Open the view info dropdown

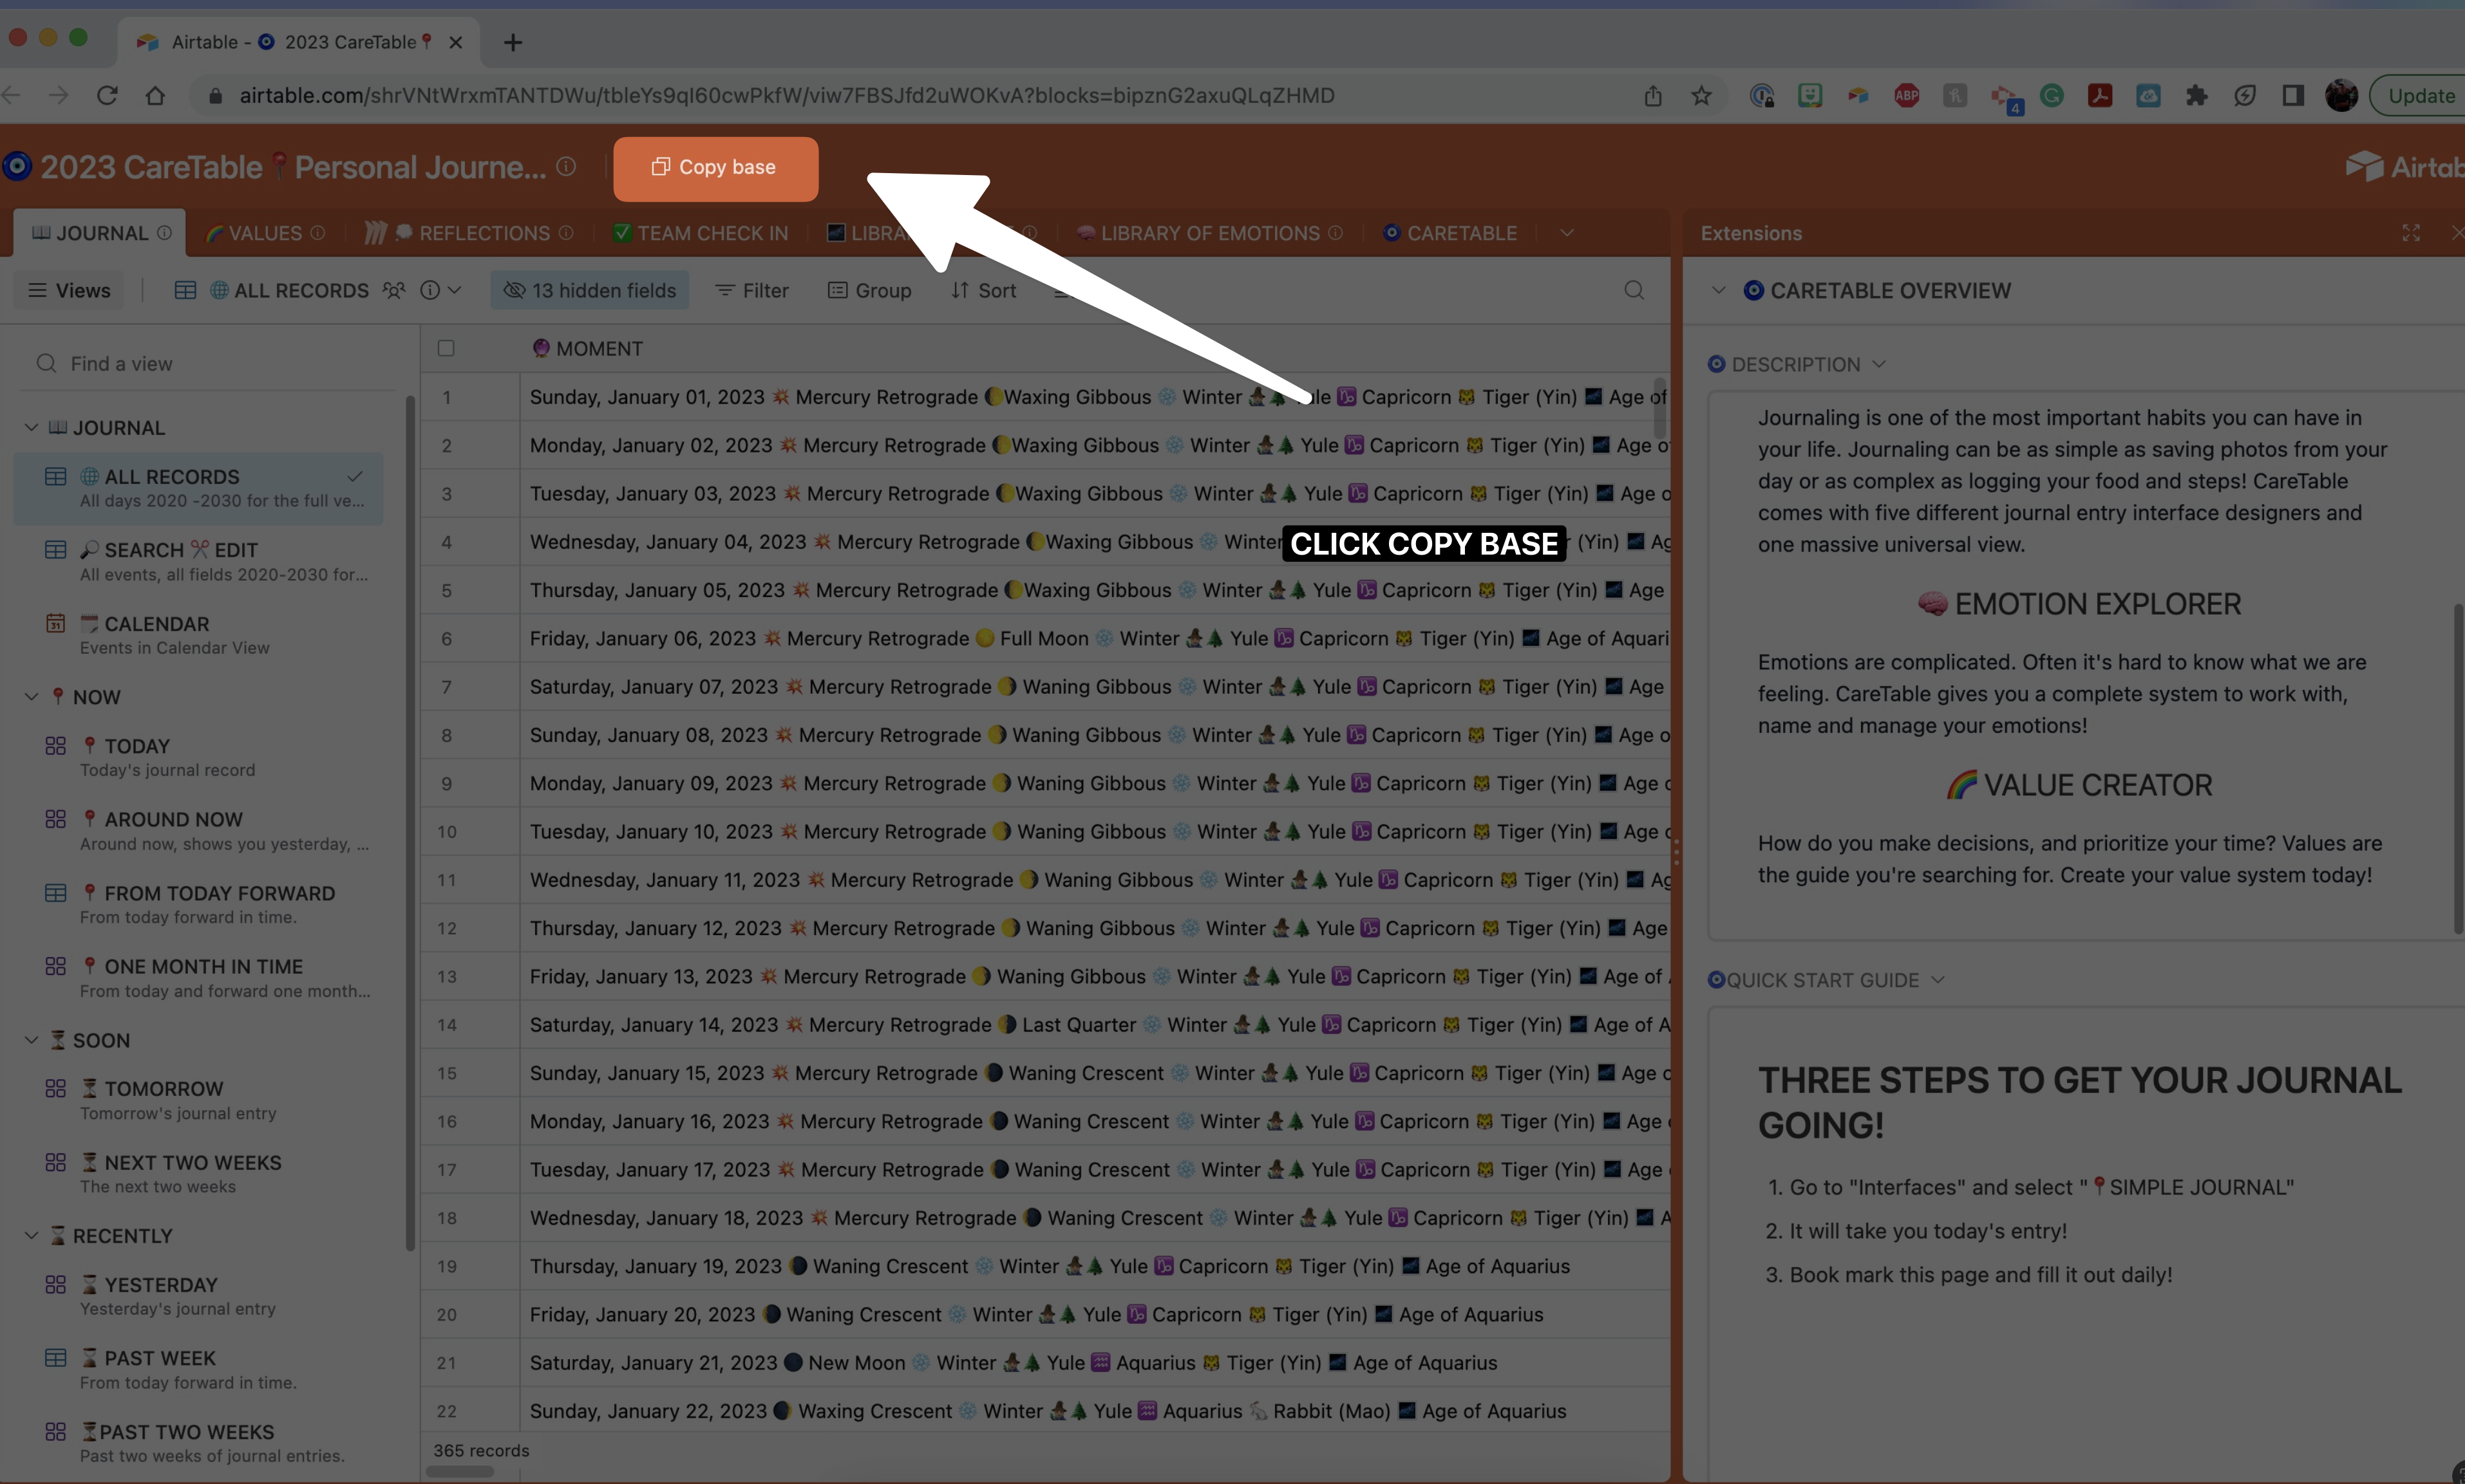[440, 290]
